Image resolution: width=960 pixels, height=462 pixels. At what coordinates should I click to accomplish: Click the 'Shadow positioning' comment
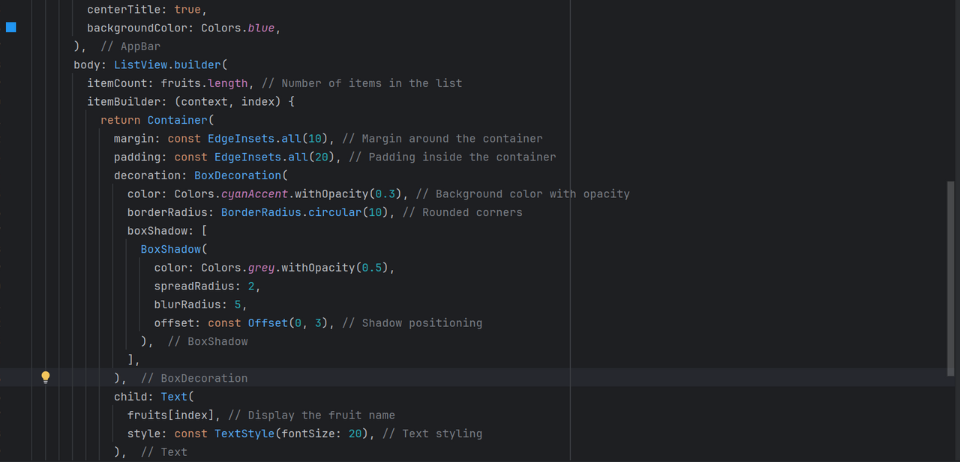point(422,323)
